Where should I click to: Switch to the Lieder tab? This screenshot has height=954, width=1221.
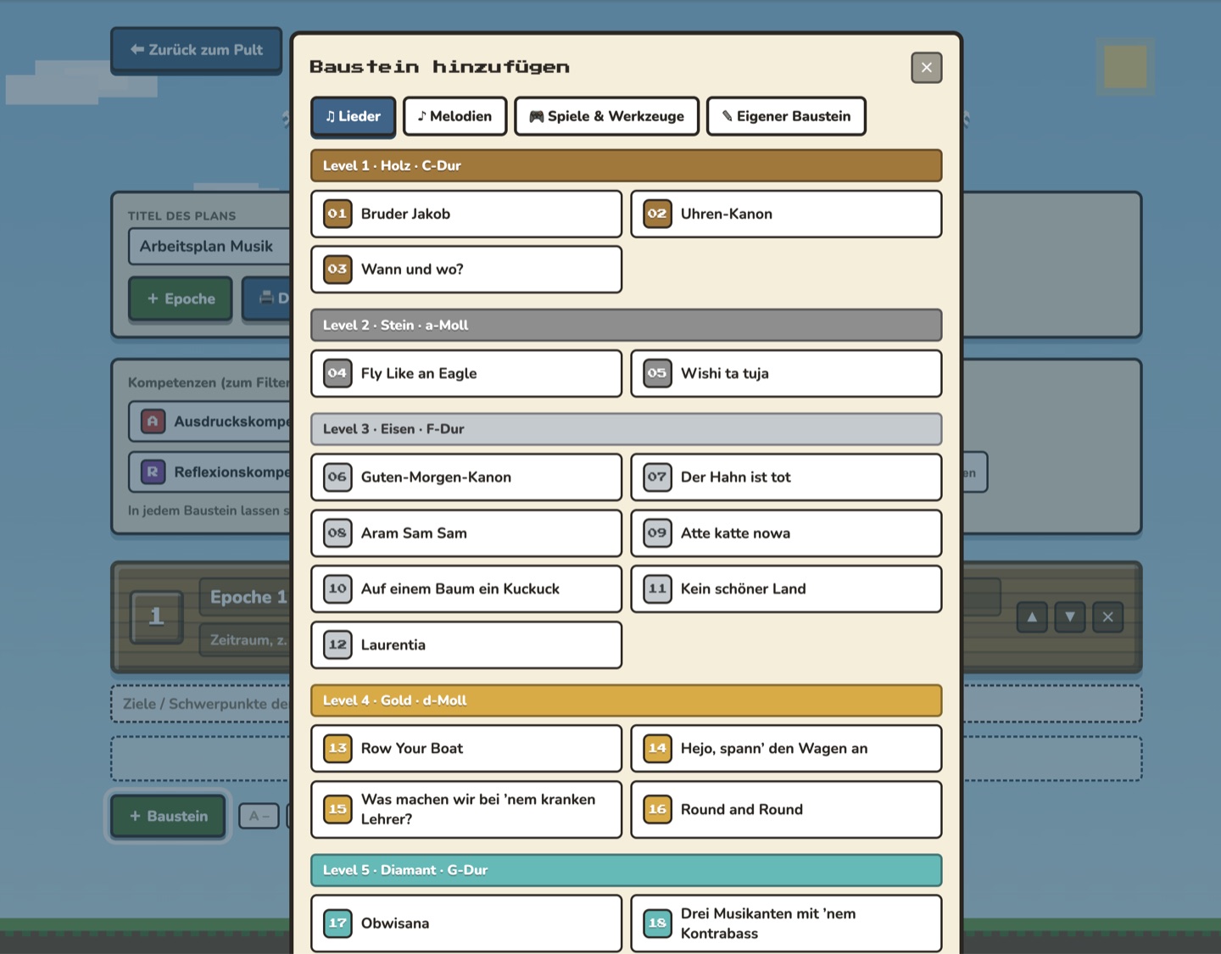click(353, 116)
